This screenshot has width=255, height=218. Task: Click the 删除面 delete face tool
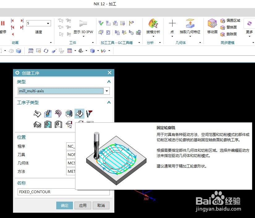[228, 34]
